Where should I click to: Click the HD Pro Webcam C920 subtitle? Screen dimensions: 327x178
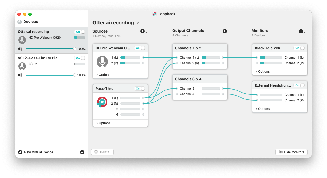(45, 38)
